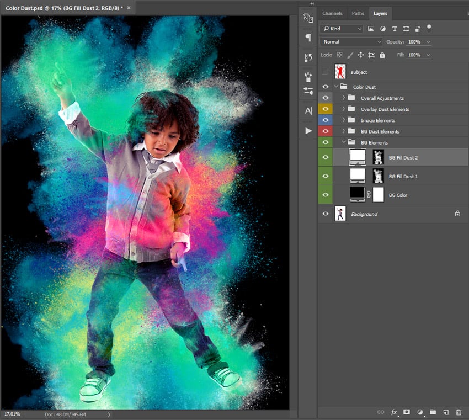Expand the Image Elements group
This screenshot has height=420, width=469.
(x=343, y=120)
